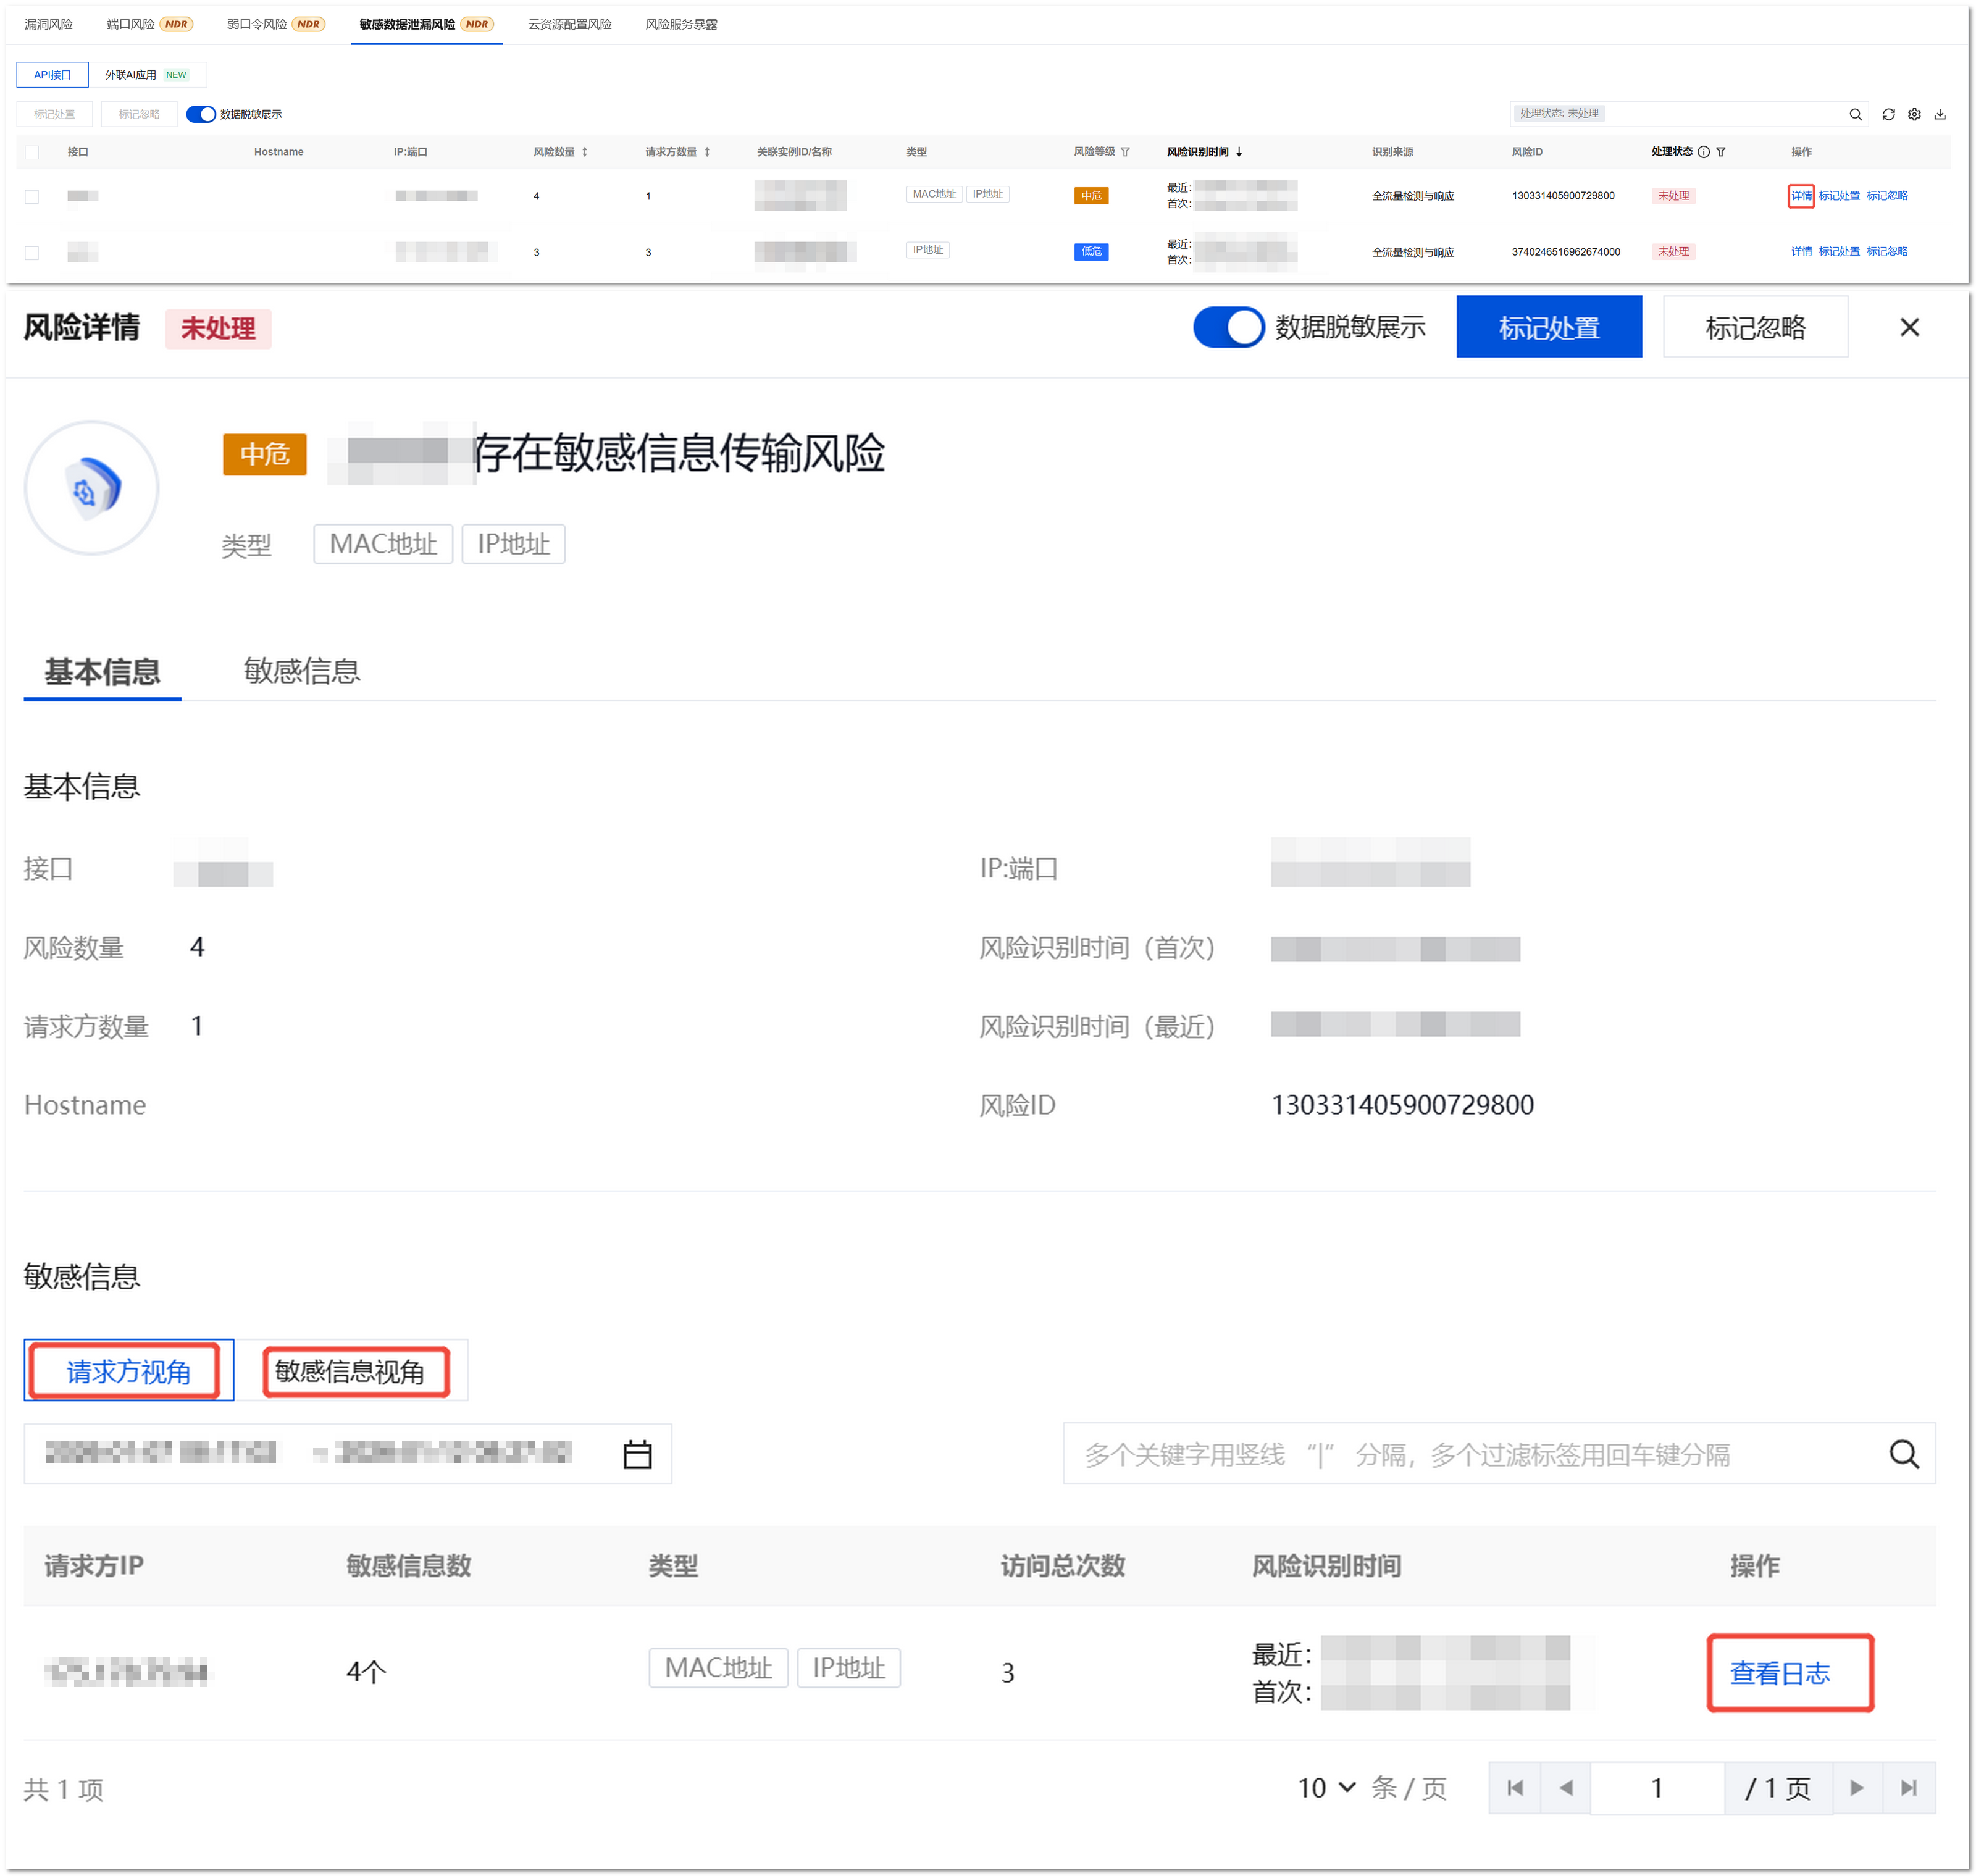The height and width of the screenshot is (1876, 1976).
Task: Click search magnifier in the keyword filter box
Action: (1904, 1453)
